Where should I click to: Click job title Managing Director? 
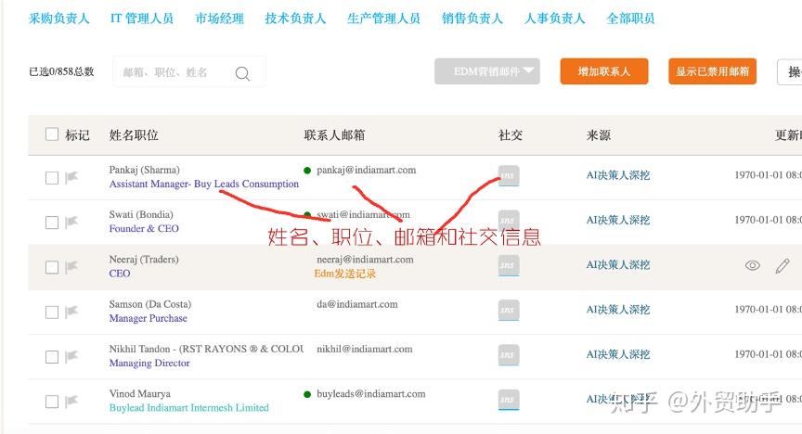tap(149, 363)
